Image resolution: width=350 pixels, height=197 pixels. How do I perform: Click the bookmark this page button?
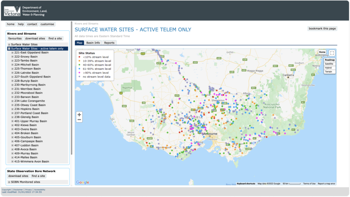tap(322, 29)
